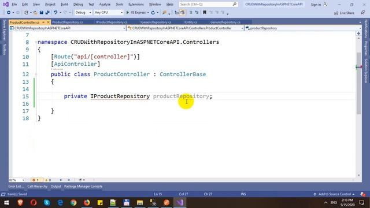Open the Debug menu

click(x=78, y=4)
